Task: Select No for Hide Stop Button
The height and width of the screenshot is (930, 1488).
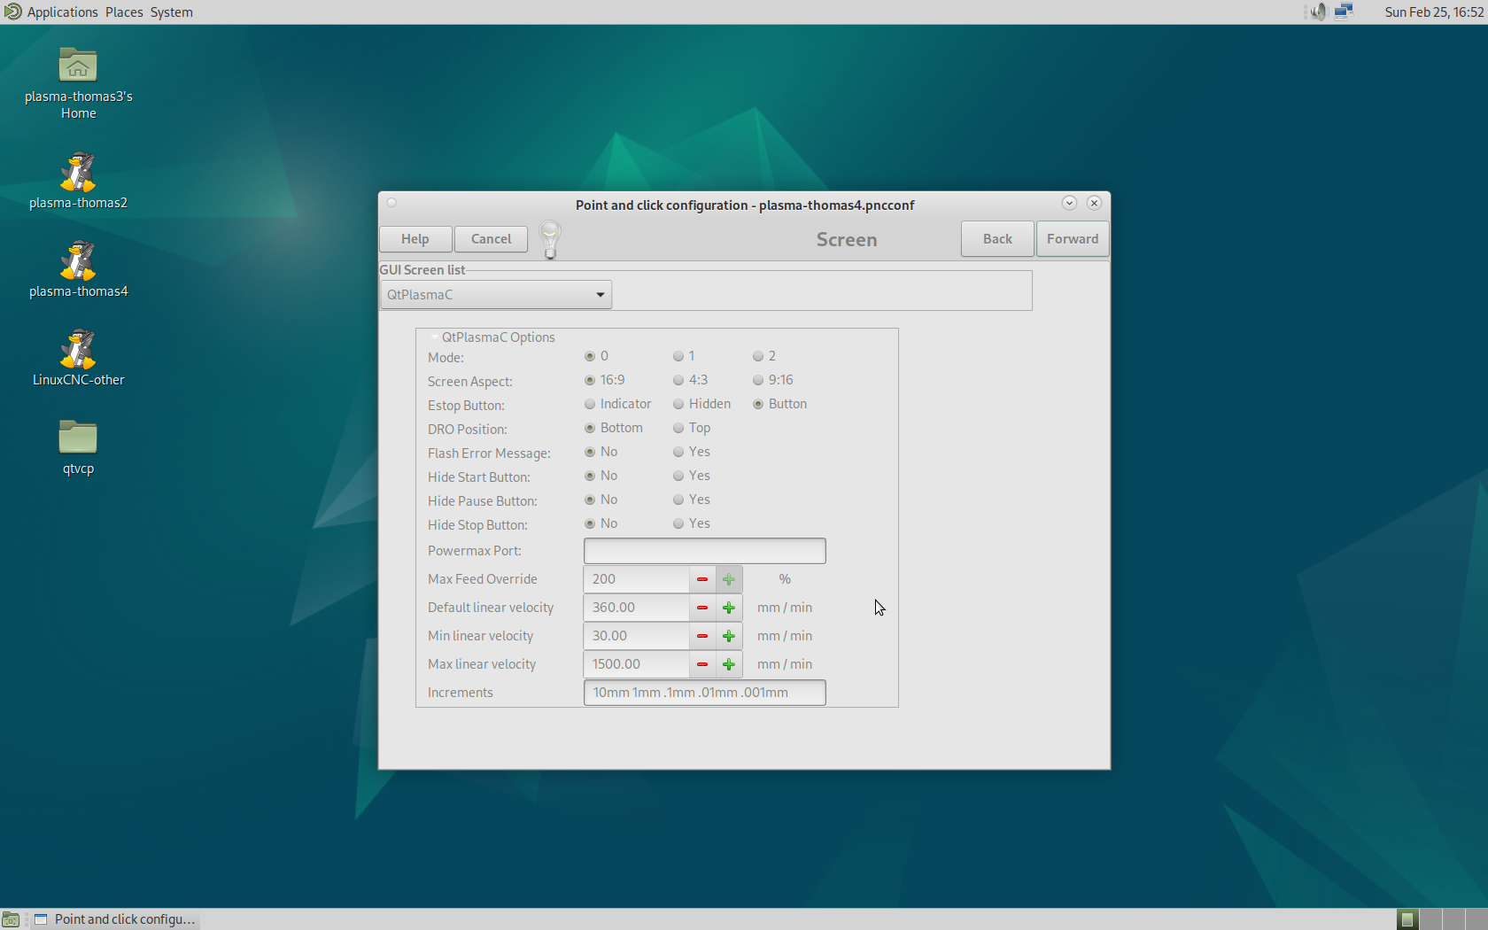Action: pos(590,523)
